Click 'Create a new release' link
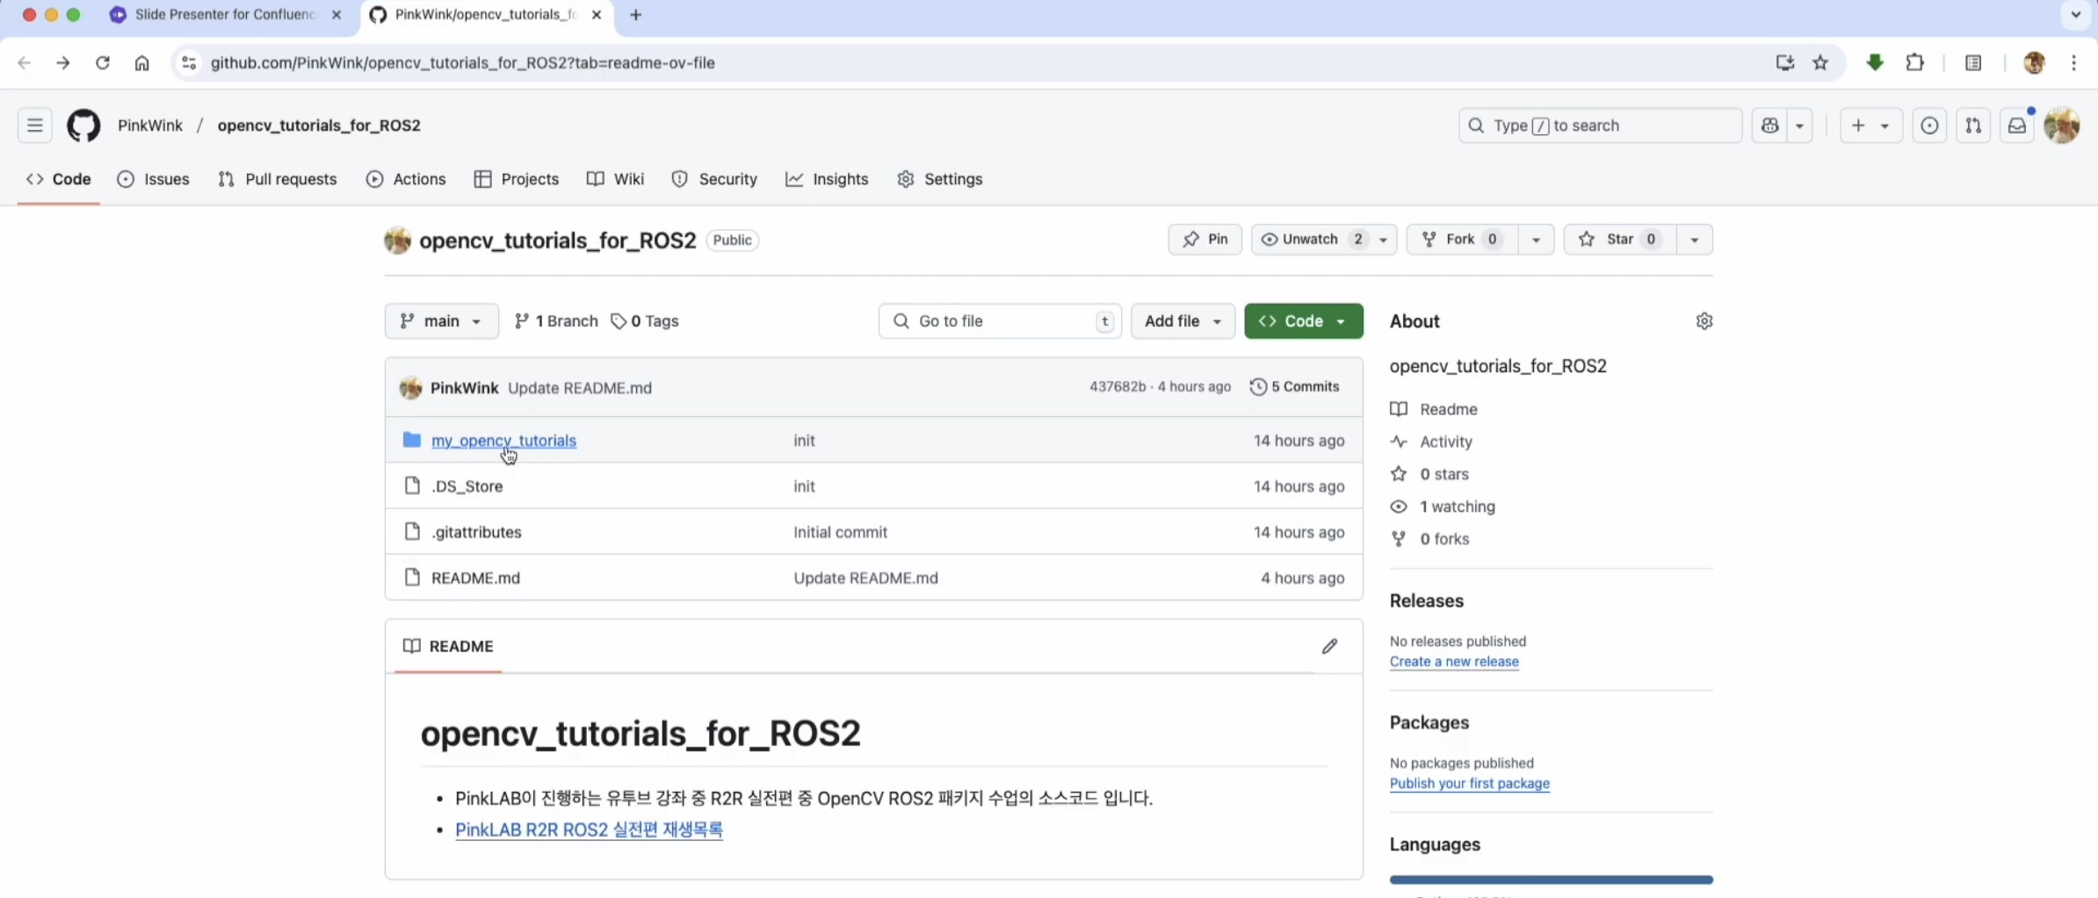Screen dimensions: 2098x898 click(x=1454, y=662)
